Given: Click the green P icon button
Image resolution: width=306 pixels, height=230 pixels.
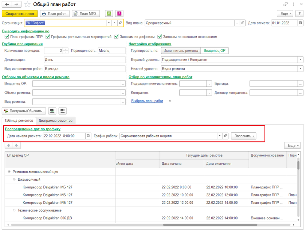Looking at the screenshot, I should (x=109, y=14).
